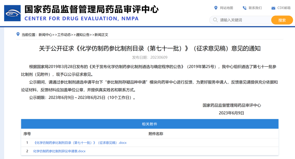This screenshot has height=159, width=295.
Task: Download 化学仿制药参比制剂目录（第七十一批）征求意见稿.docx
Action: (80, 143)
